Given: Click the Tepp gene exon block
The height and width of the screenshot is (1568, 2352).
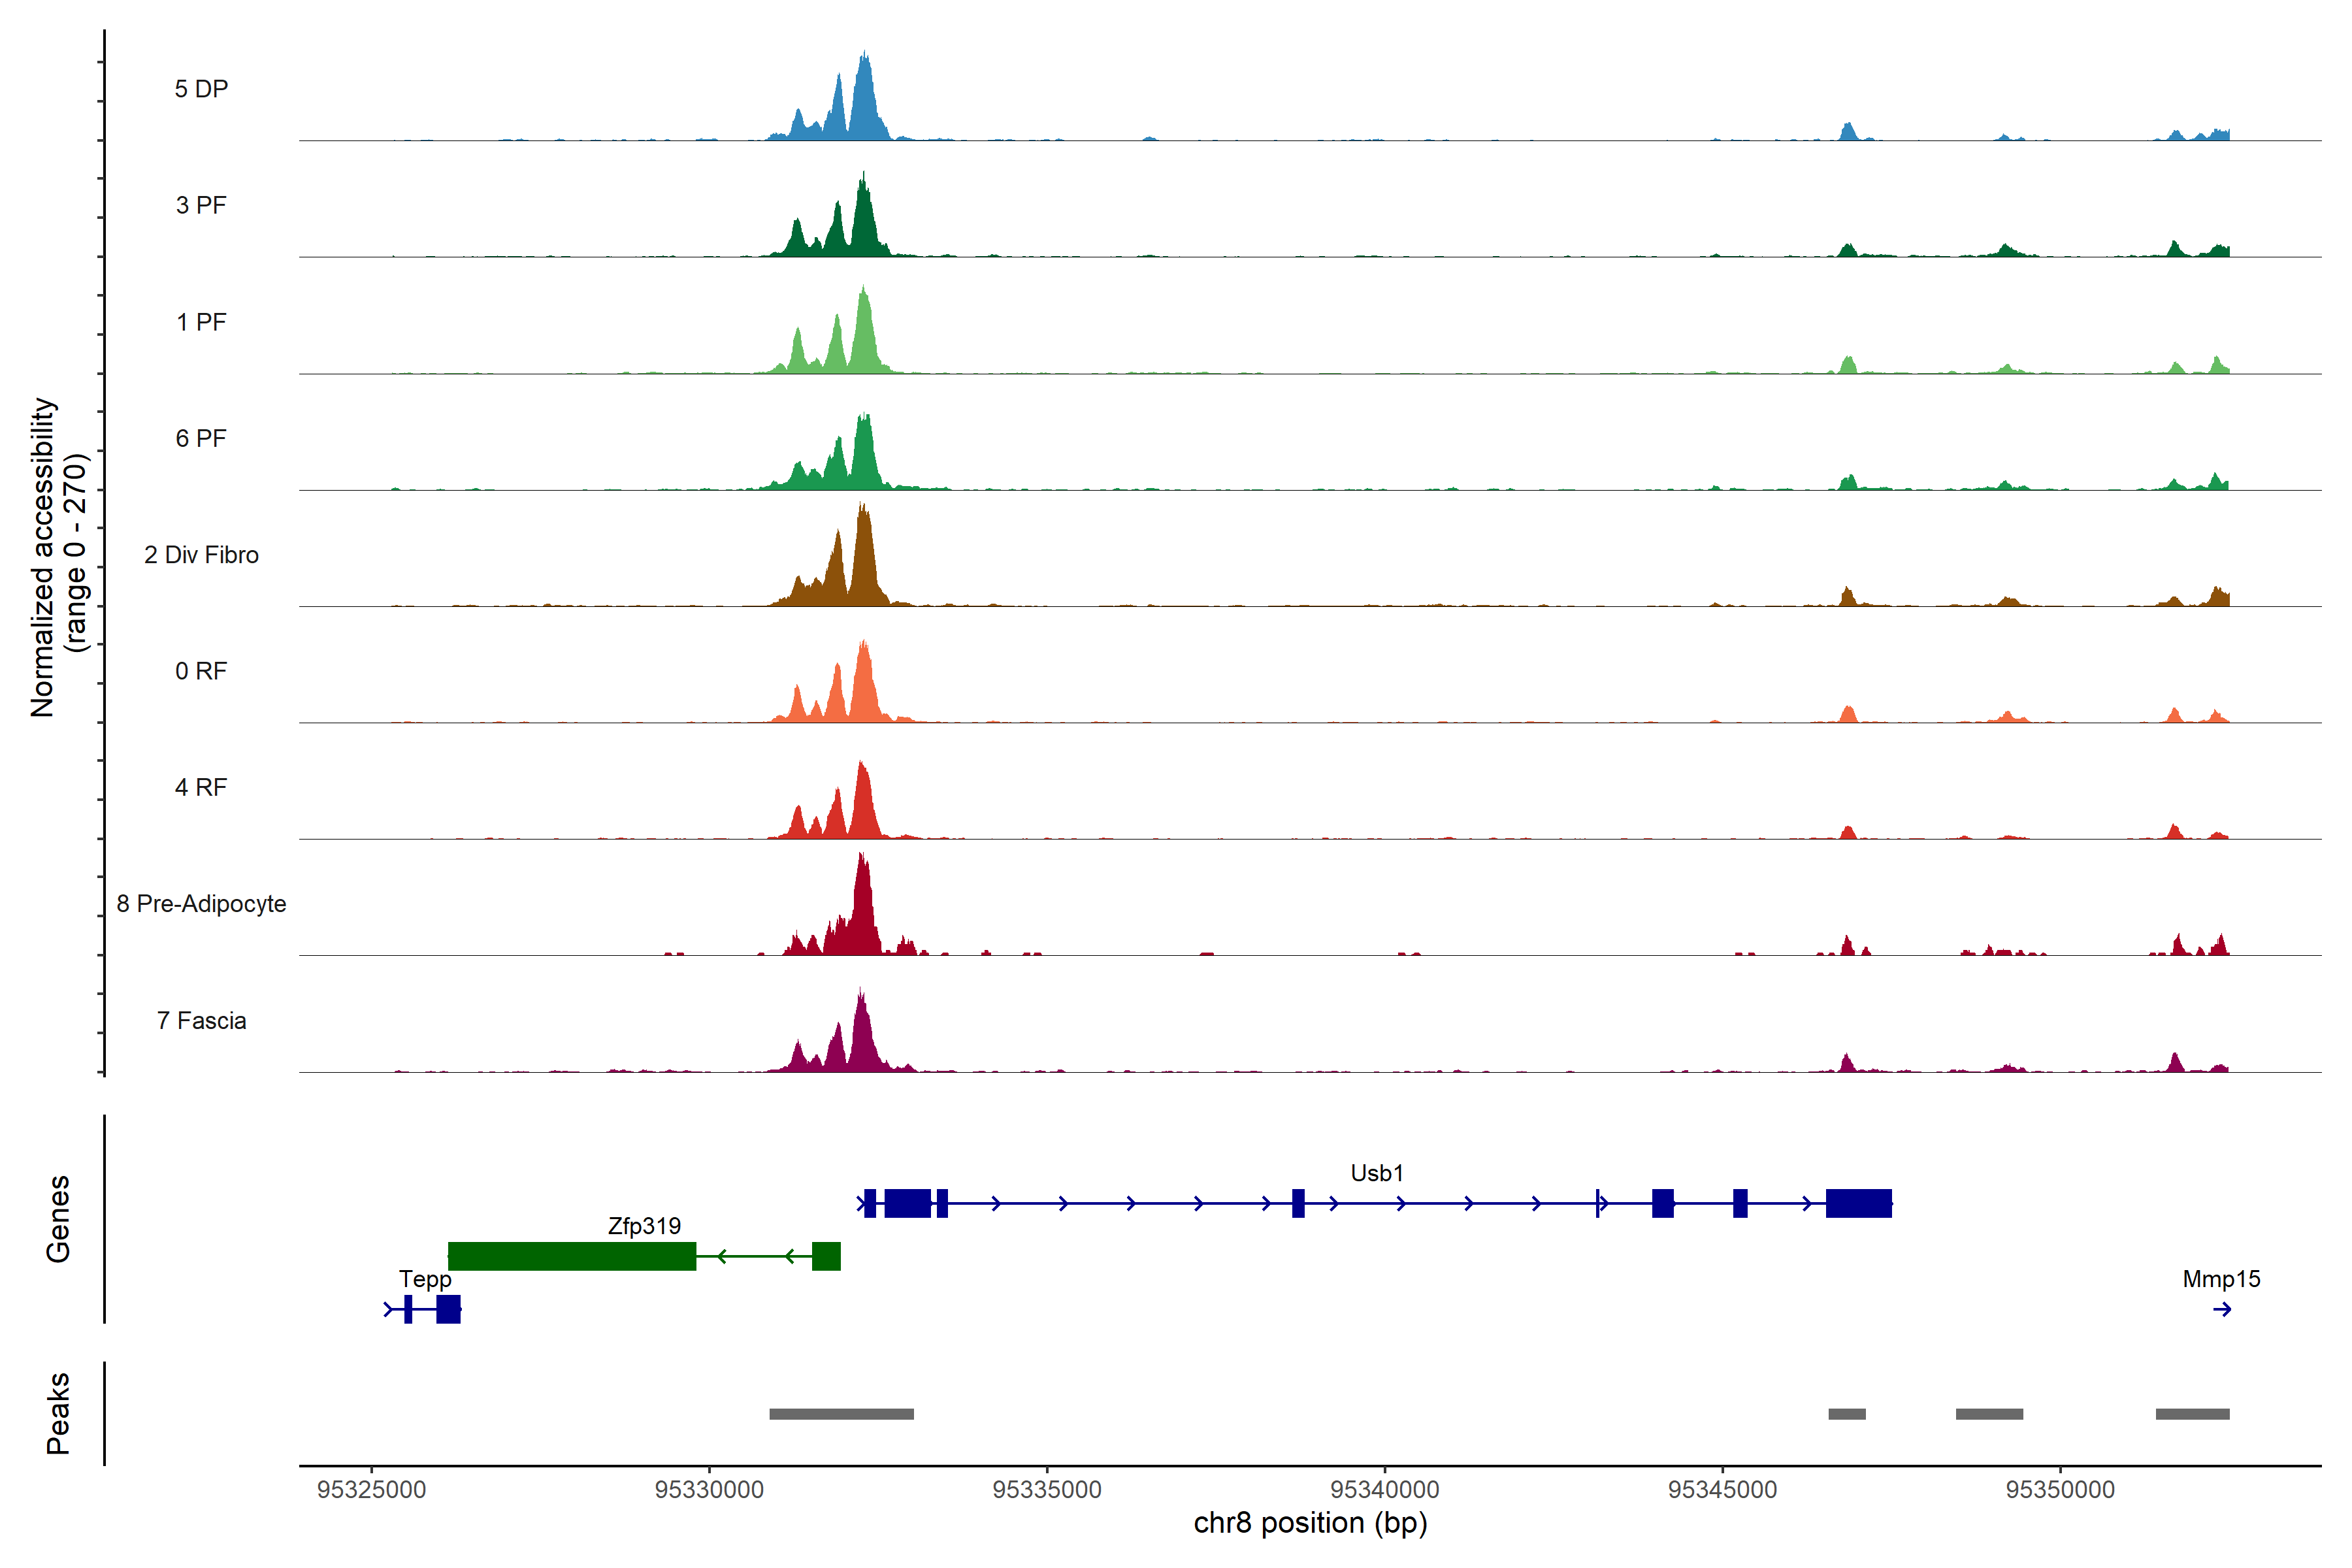Looking at the screenshot, I should [x=448, y=1309].
